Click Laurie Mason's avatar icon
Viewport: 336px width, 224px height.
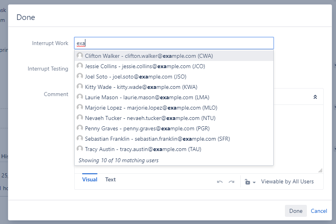[80, 97]
